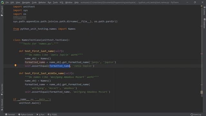Viewport: 206px width, 116px height.
Task: Expand the folded ''' ... ''' block
Action: (x=20, y=18)
